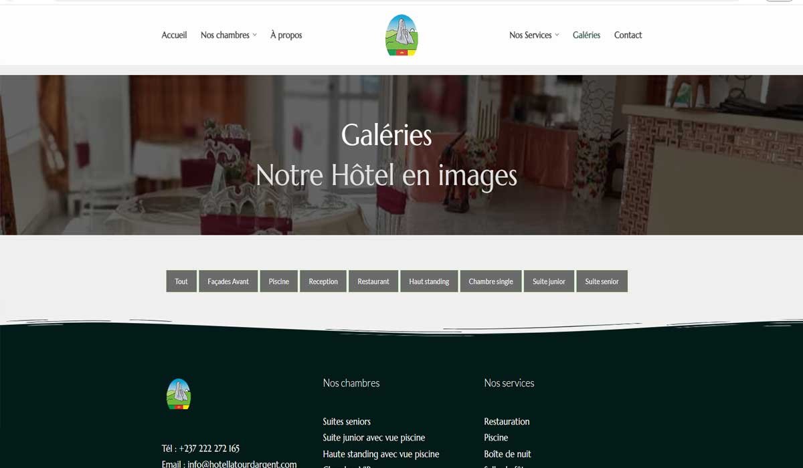Select the Reception gallery filter
The image size is (803, 468).
323,281
